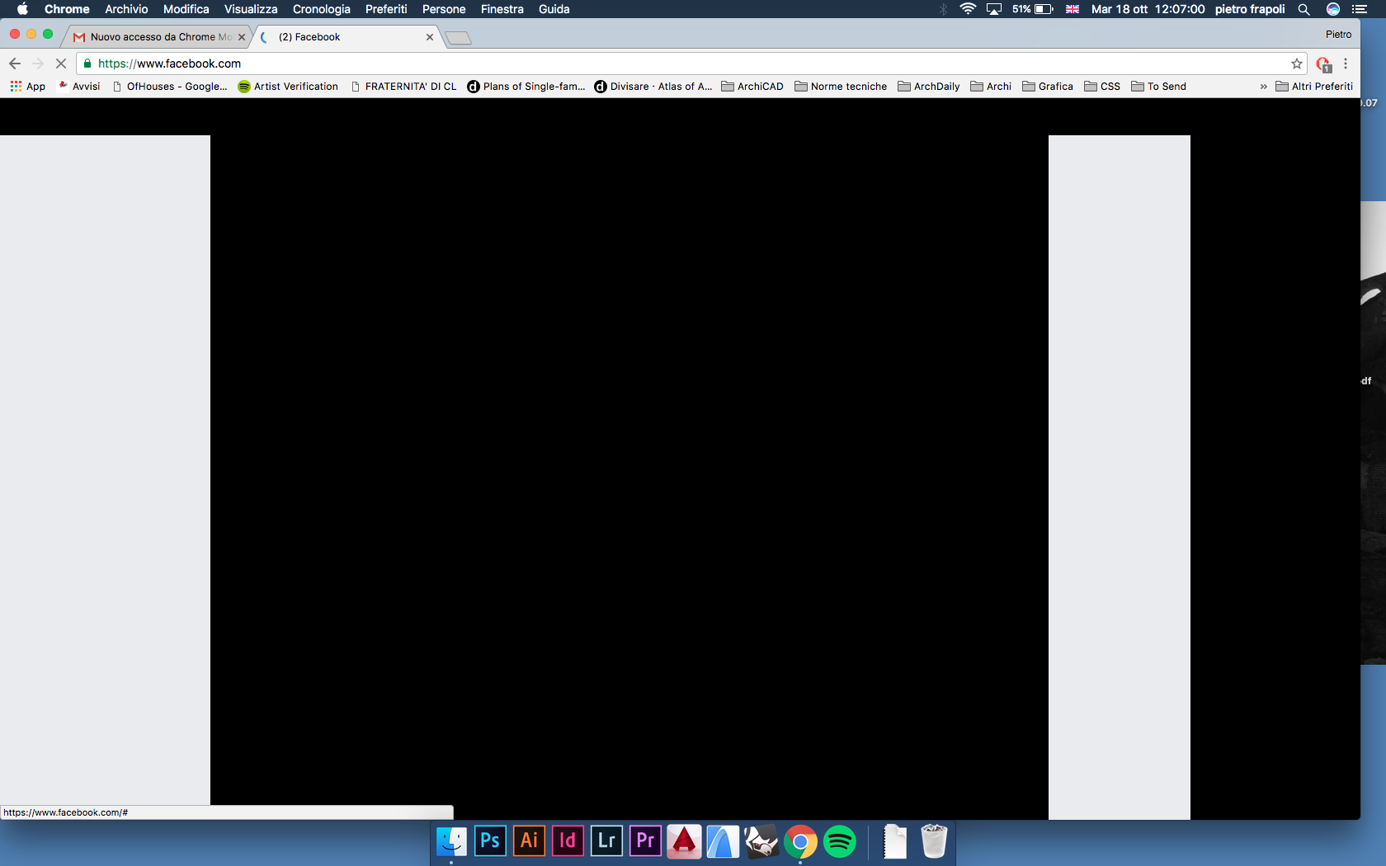Open InDesign from the dock
Viewport: 1386px width, 866px height.
pos(568,841)
